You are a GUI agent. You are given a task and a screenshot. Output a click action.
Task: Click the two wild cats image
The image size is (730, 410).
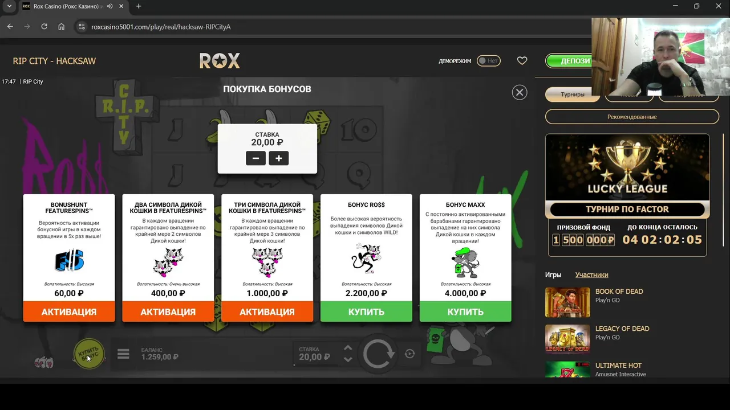click(168, 262)
